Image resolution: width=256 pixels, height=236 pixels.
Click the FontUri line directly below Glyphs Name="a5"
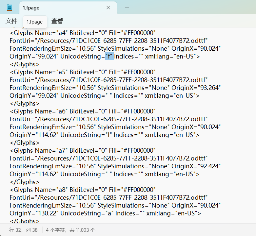108,80
